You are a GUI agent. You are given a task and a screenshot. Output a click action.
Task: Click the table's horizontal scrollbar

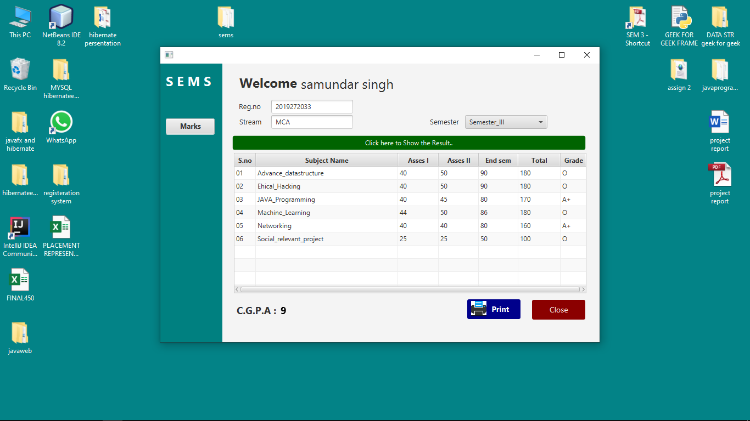tap(410, 289)
